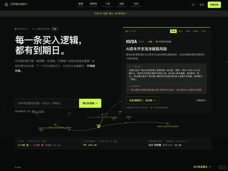The width and height of the screenshot is (228, 171).
Task: Click 这条逻辑变了，告诉我 button
Action: 142,100
